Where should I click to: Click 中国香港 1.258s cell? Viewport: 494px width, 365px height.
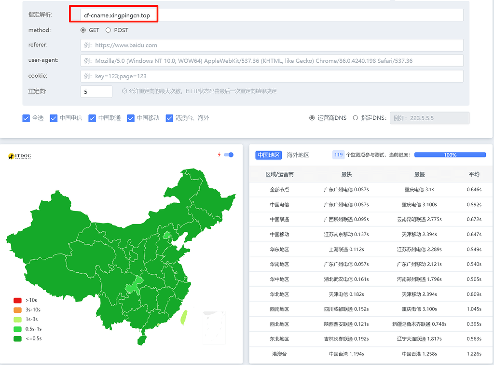click(419, 354)
